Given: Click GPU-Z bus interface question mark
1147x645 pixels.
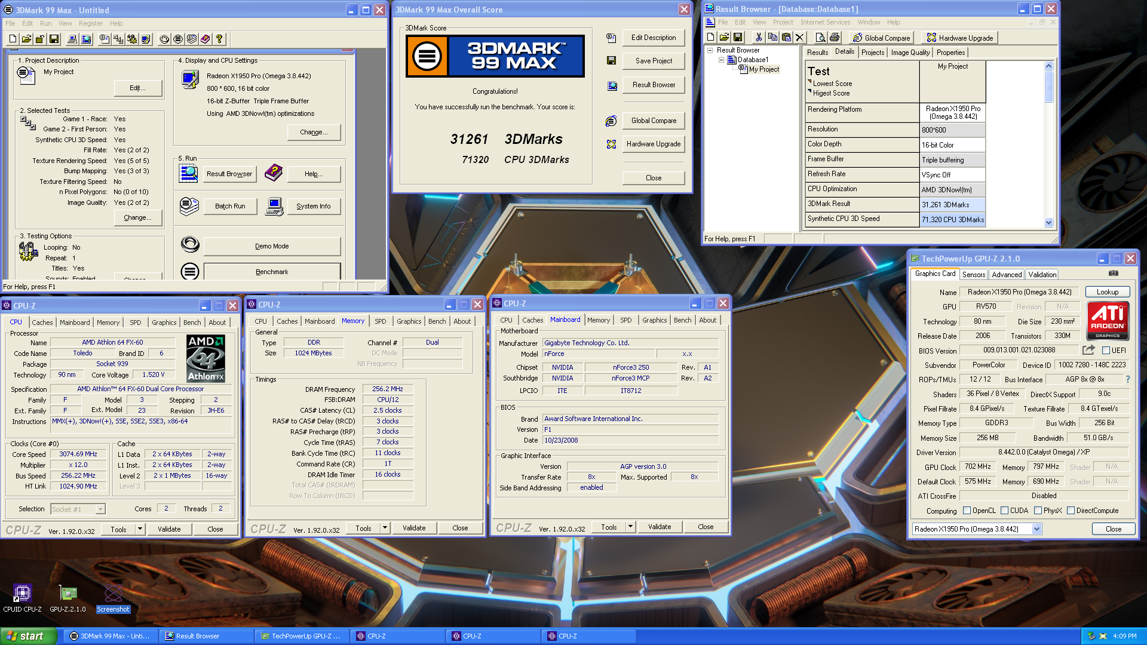Looking at the screenshot, I should pyautogui.click(x=1128, y=379).
